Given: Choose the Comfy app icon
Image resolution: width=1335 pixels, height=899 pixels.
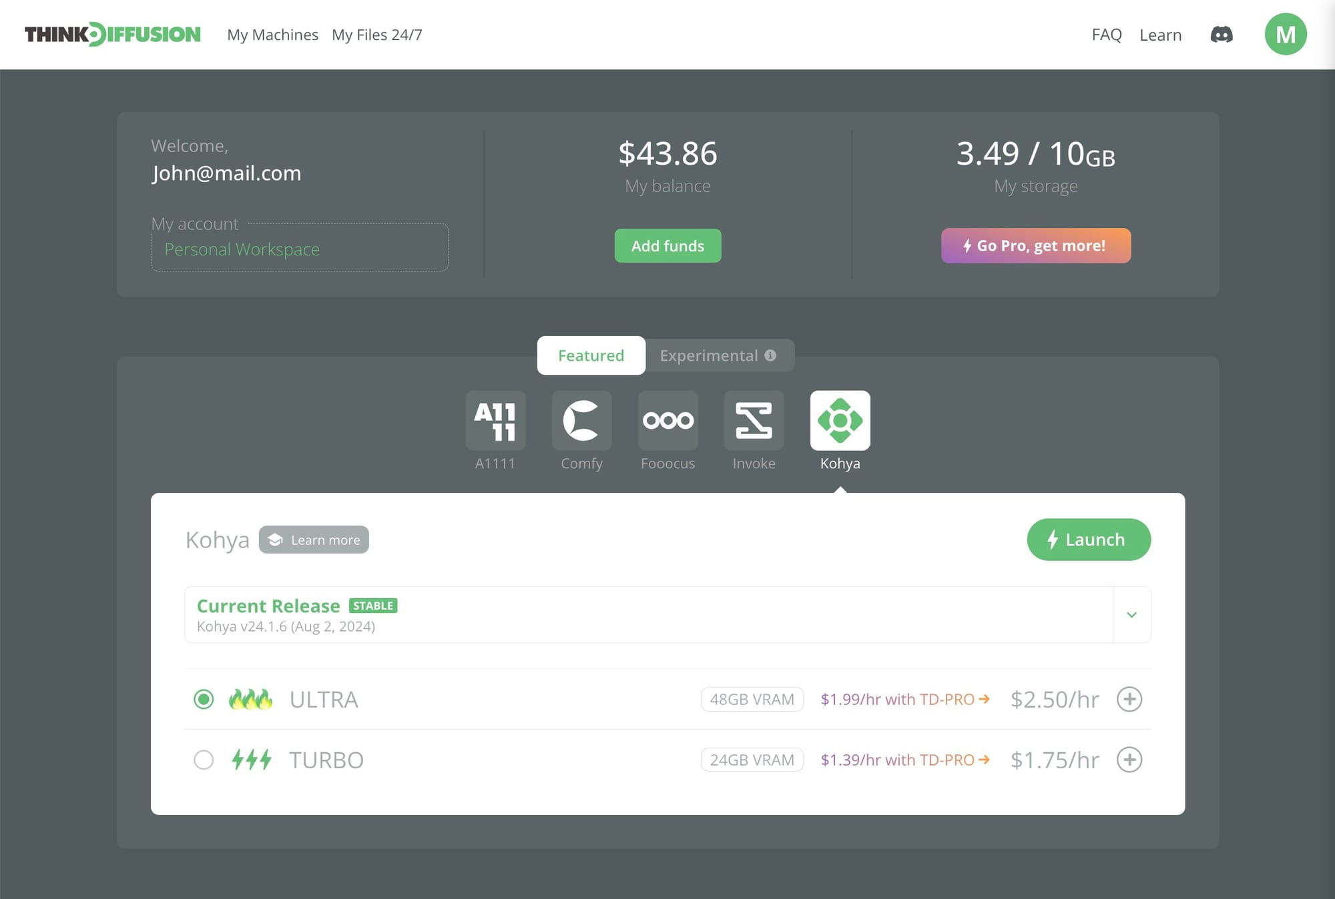Looking at the screenshot, I should click(x=581, y=420).
